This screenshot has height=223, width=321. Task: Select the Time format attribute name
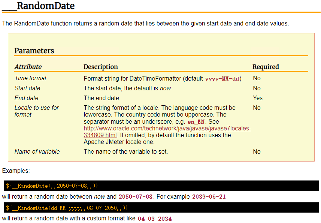point(31,78)
